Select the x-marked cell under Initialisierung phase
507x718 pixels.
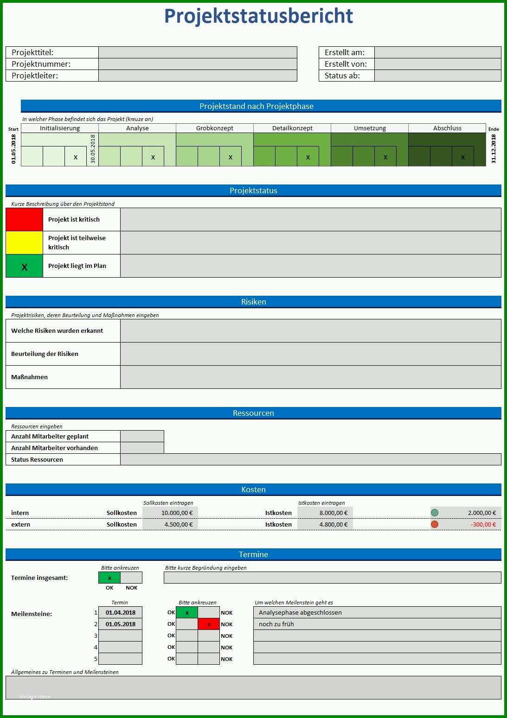76,156
